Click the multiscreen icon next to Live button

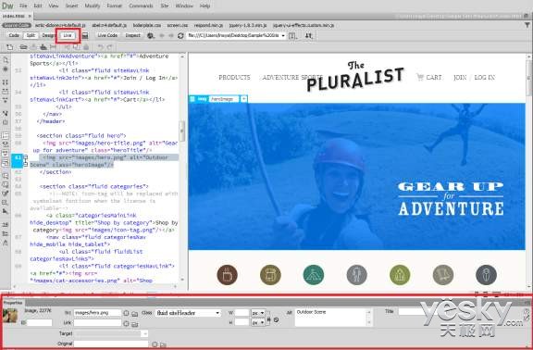point(85,35)
